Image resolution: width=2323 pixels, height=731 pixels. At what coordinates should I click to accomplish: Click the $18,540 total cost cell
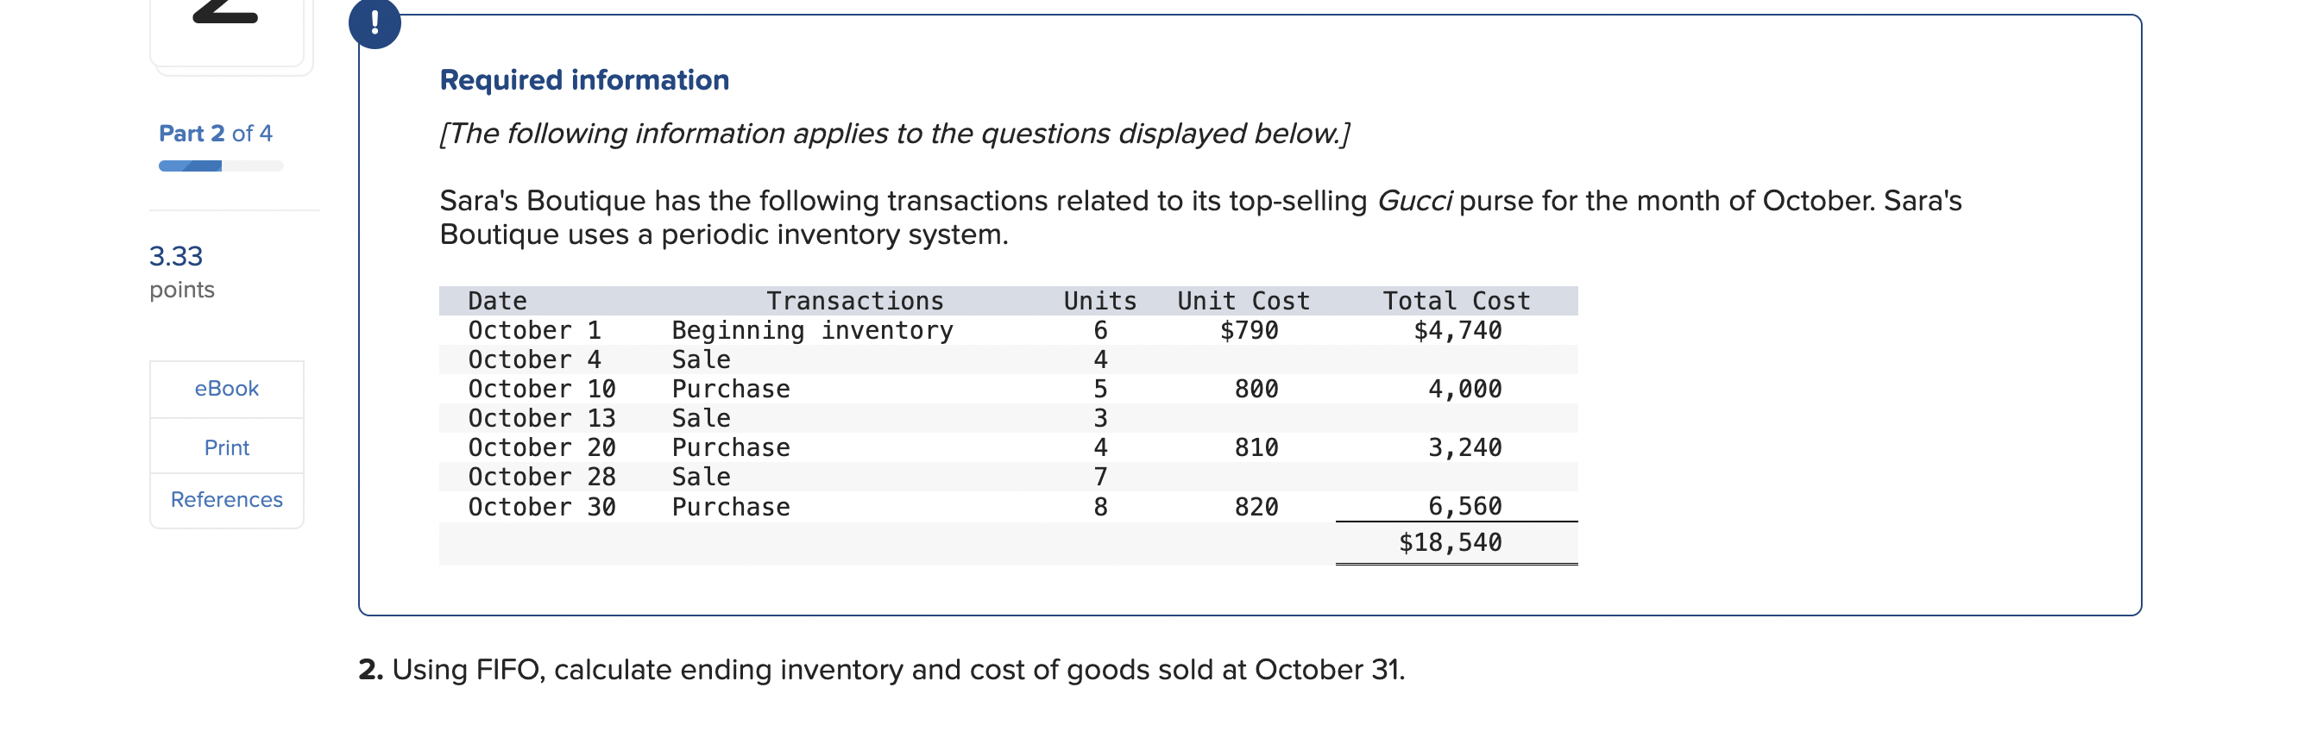(1449, 542)
